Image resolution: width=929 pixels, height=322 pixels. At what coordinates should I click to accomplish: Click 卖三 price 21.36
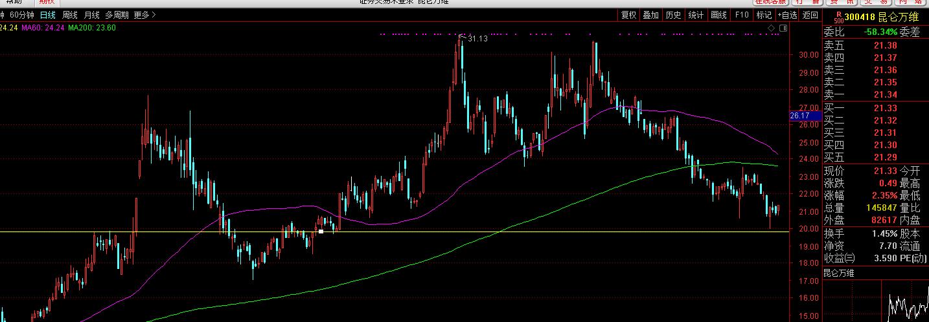(885, 70)
